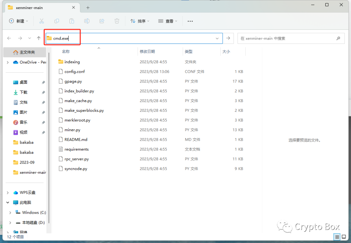
Task: Open 音乐 in the sidebar
Action: click(23, 122)
